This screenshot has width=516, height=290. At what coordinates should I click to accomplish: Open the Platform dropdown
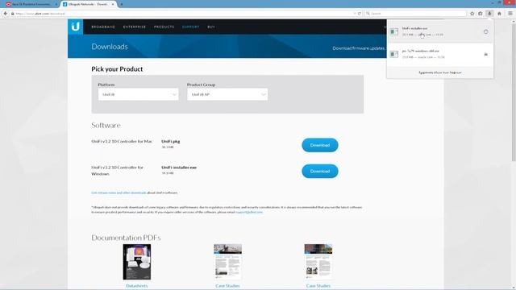[138, 94]
